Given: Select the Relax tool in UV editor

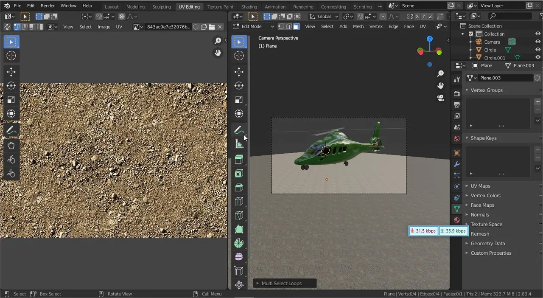Looking at the screenshot, I should pos(11,160).
